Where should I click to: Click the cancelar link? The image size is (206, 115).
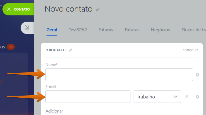pyautogui.click(x=190, y=50)
